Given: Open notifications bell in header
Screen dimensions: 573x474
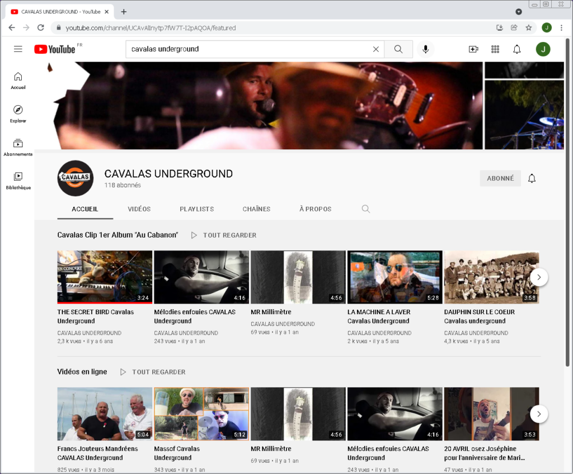Looking at the screenshot, I should pos(516,49).
